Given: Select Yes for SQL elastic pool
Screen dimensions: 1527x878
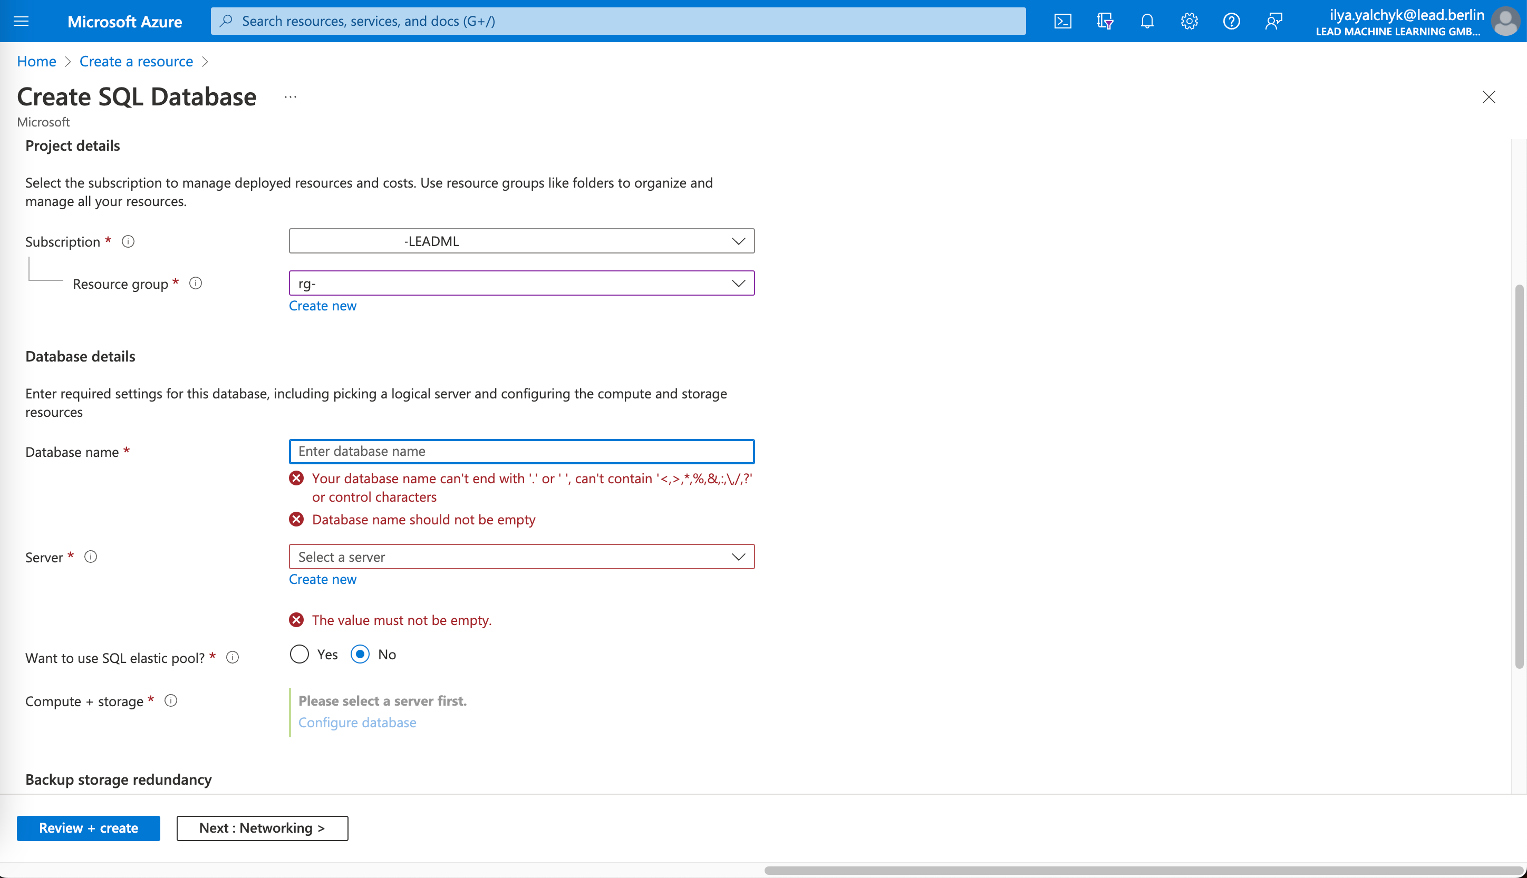Looking at the screenshot, I should (x=299, y=654).
